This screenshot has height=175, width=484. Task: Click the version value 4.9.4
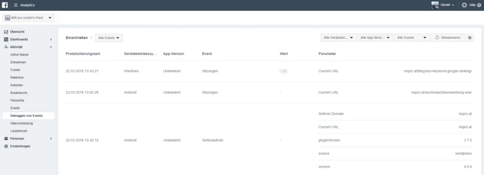[x=467, y=167]
